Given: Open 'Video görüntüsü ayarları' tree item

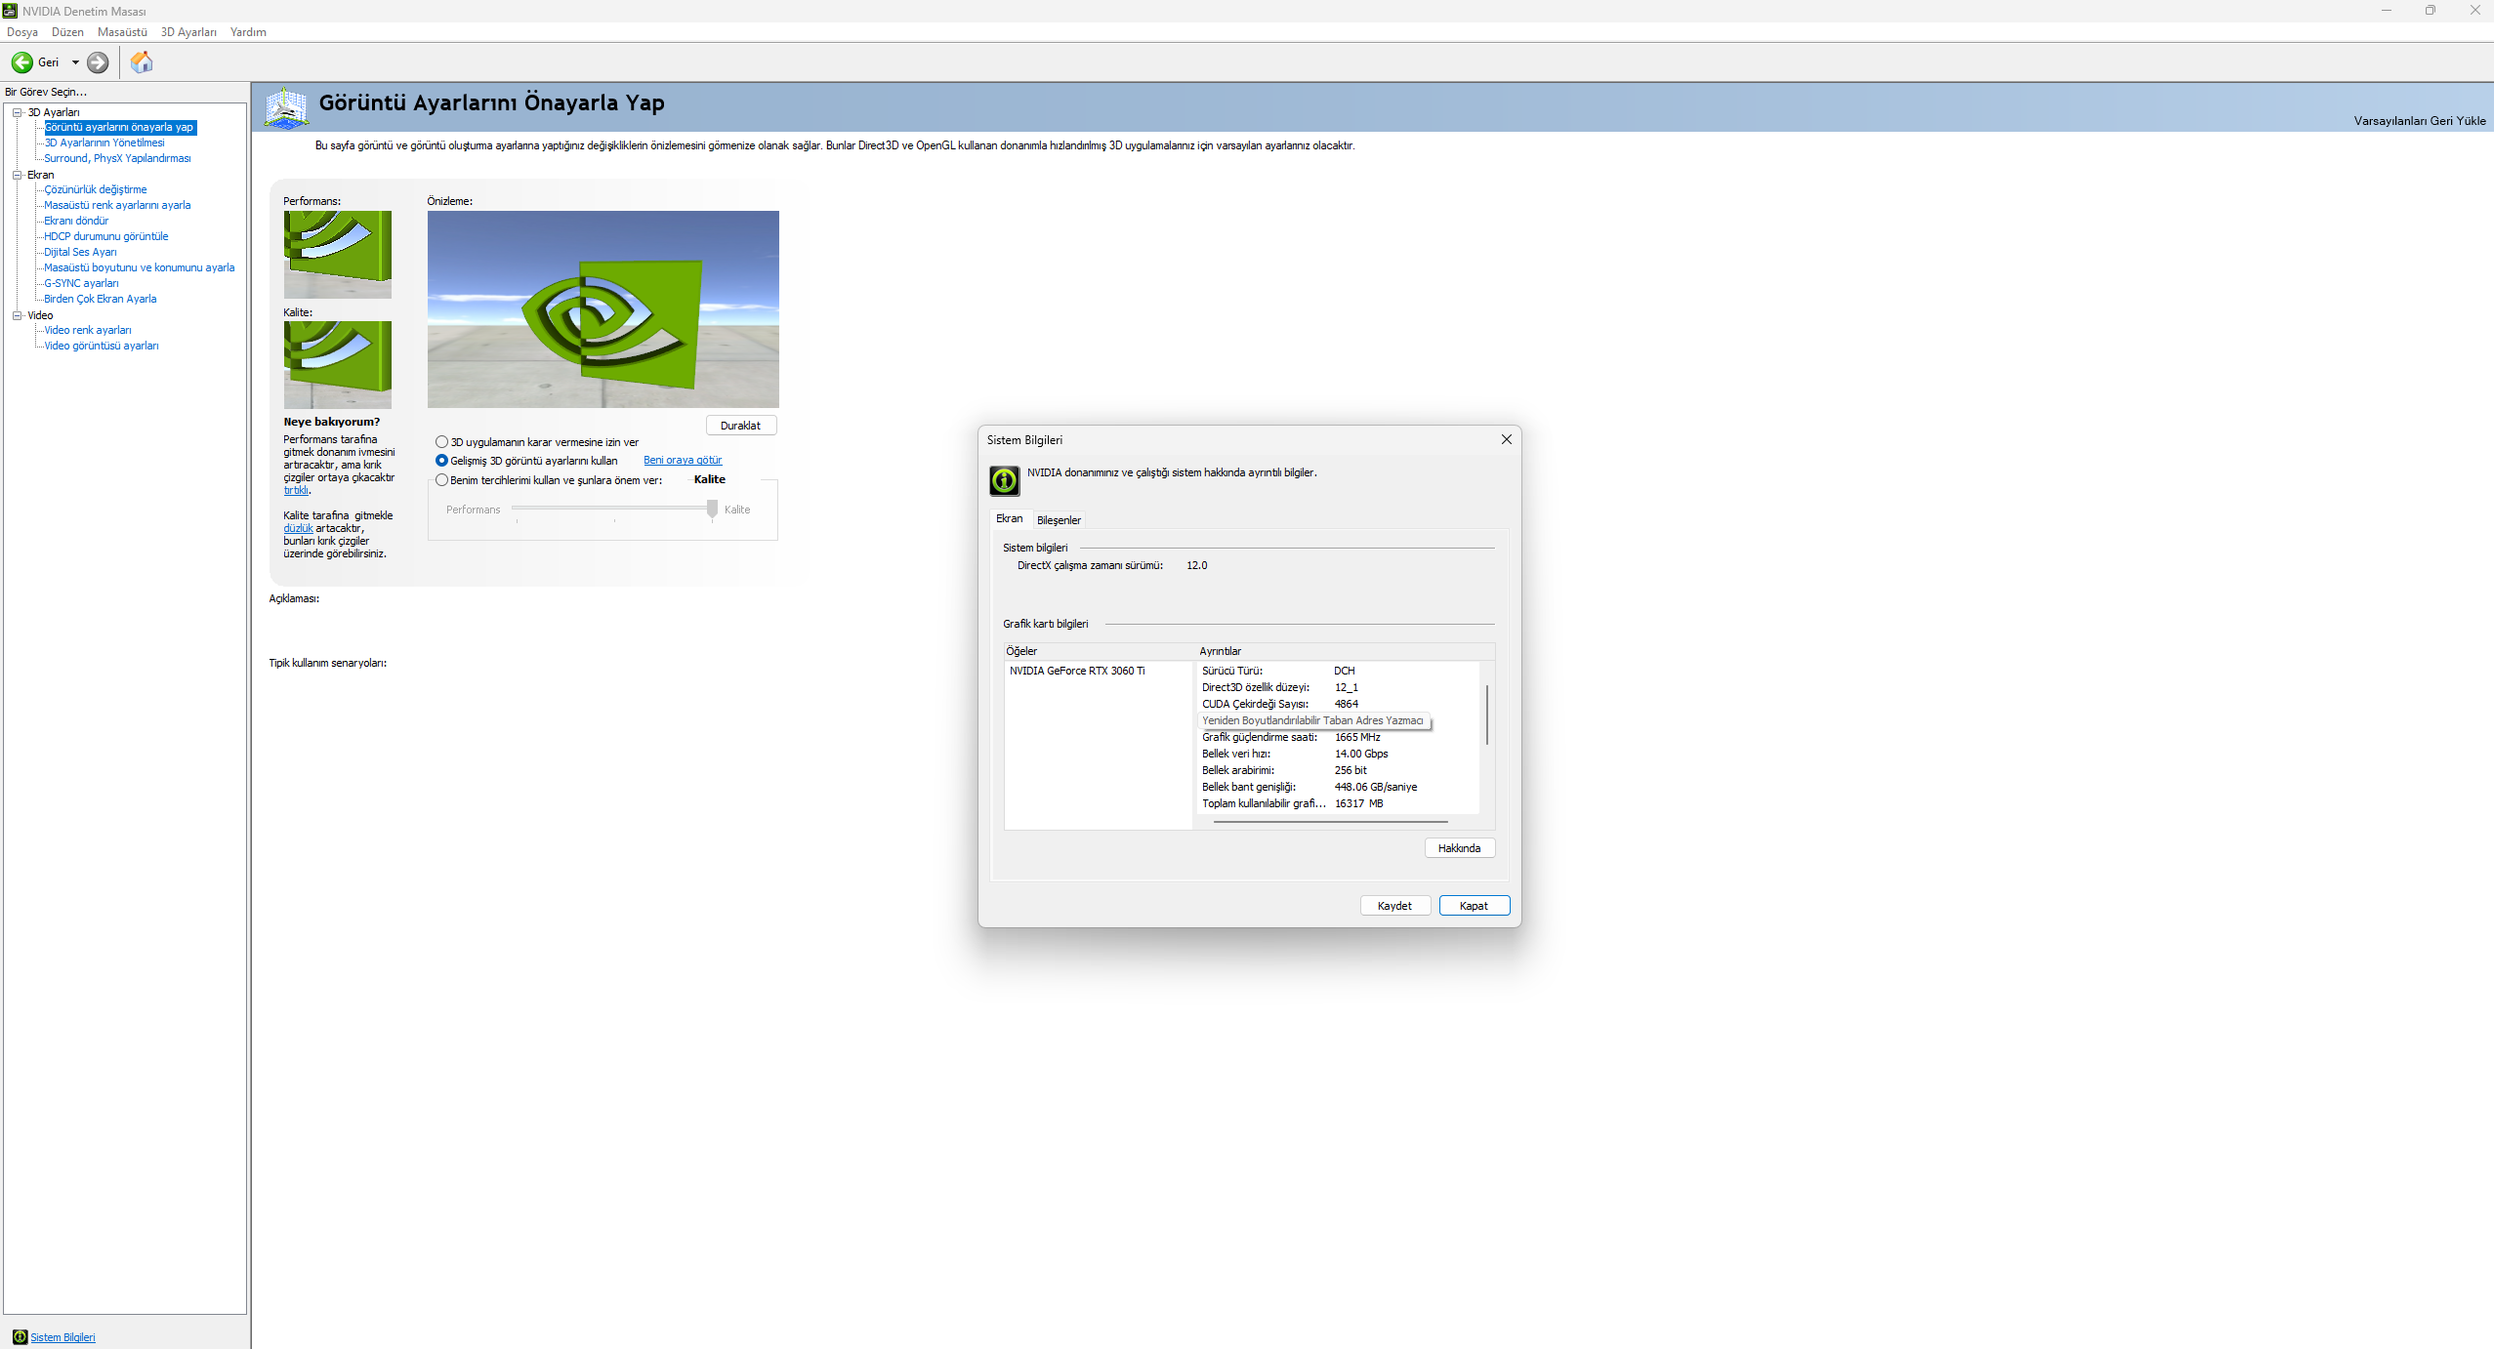Looking at the screenshot, I should [x=102, y=346].
